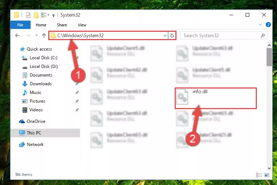Click the This PC monitor icon
The image size is (277, 185).
(x=22, y=133)
